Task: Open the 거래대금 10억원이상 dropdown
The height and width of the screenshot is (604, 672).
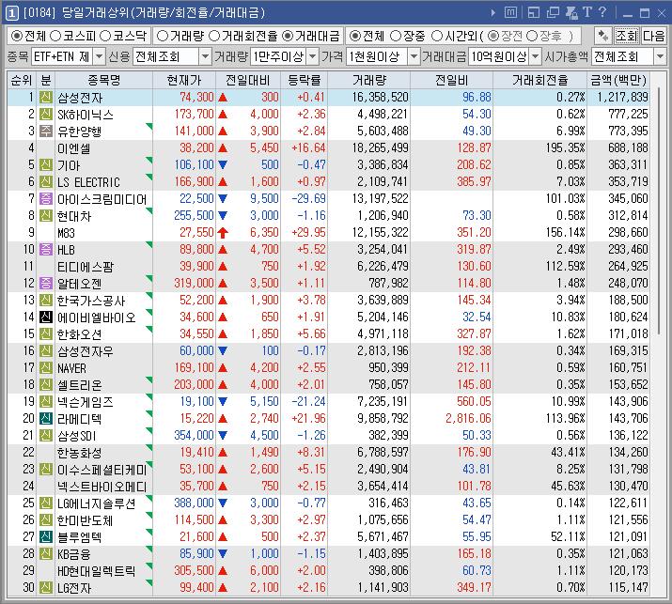Action: (x=536, y=56)
